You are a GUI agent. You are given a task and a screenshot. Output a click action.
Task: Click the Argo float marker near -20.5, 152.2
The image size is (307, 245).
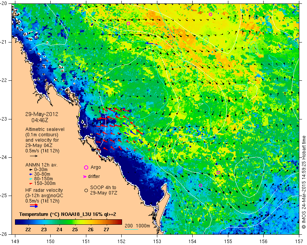click(129, 24)
